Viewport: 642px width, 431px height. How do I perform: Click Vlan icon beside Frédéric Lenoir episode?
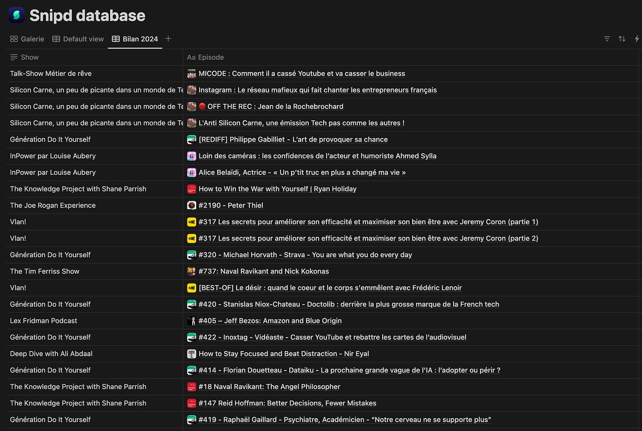(x=191, y=288)
